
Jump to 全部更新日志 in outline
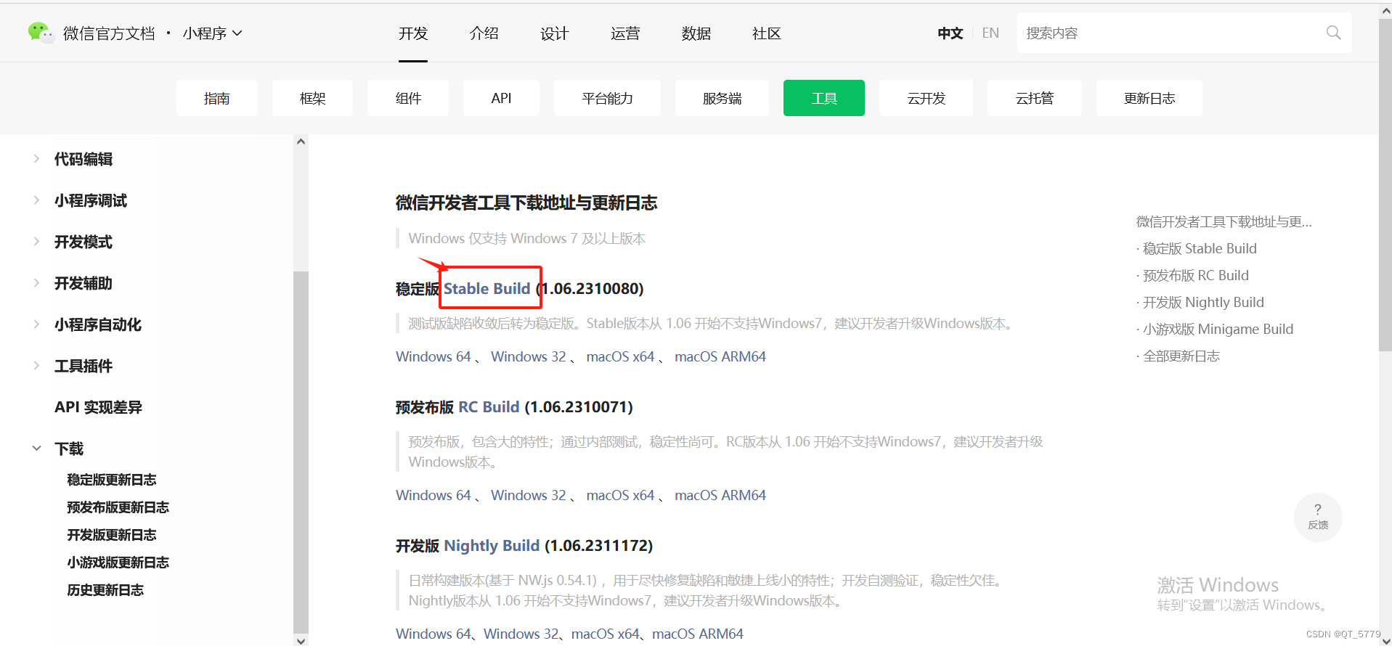point(1181,356)
